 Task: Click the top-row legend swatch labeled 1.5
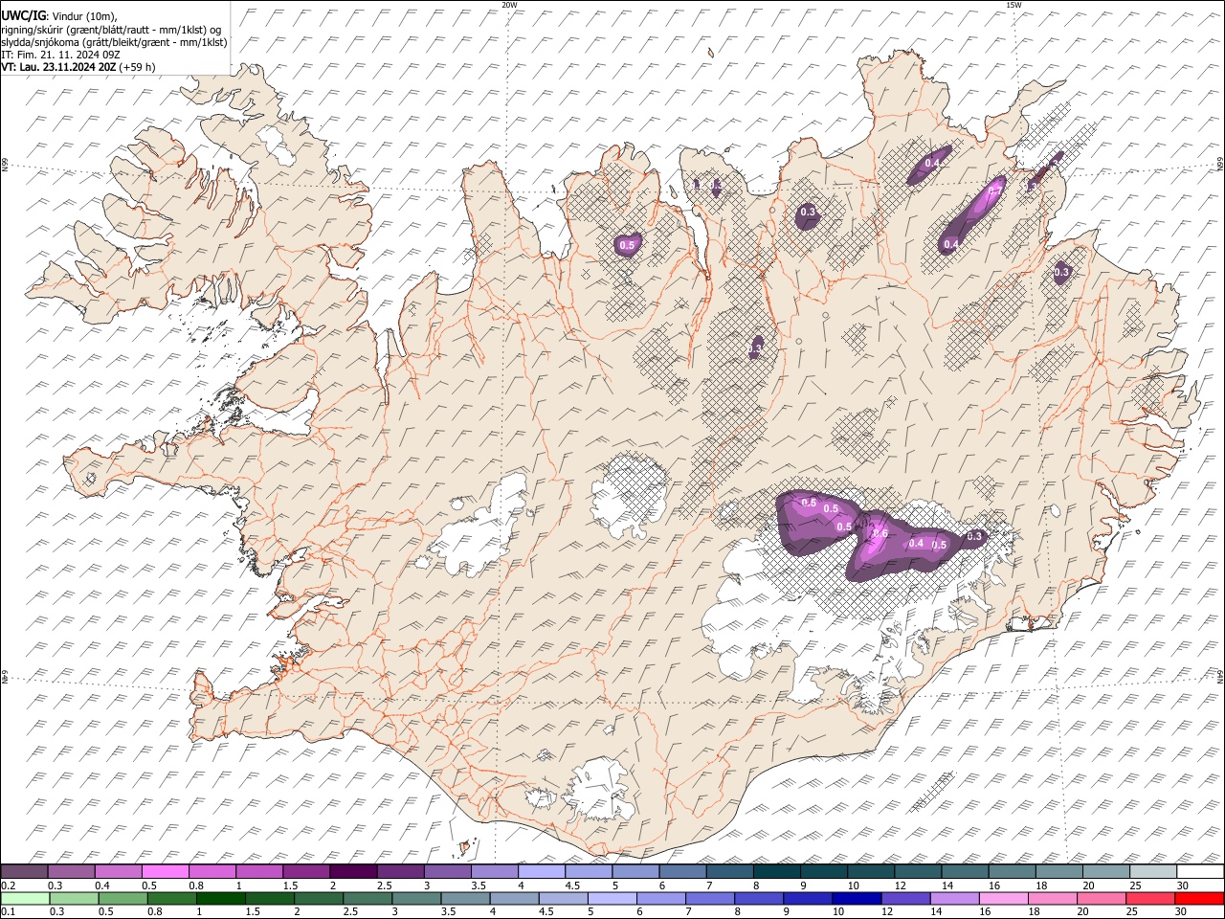[306, 871]
